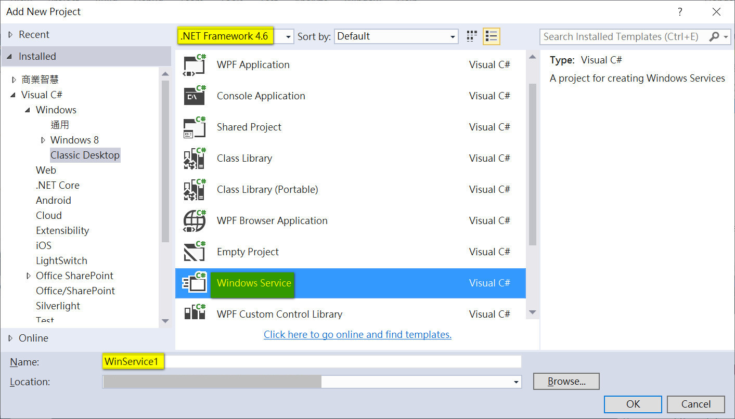This screenshot has height=419, width=735.
Task: Click the Cancel button
Action: [x=696, y=404]
